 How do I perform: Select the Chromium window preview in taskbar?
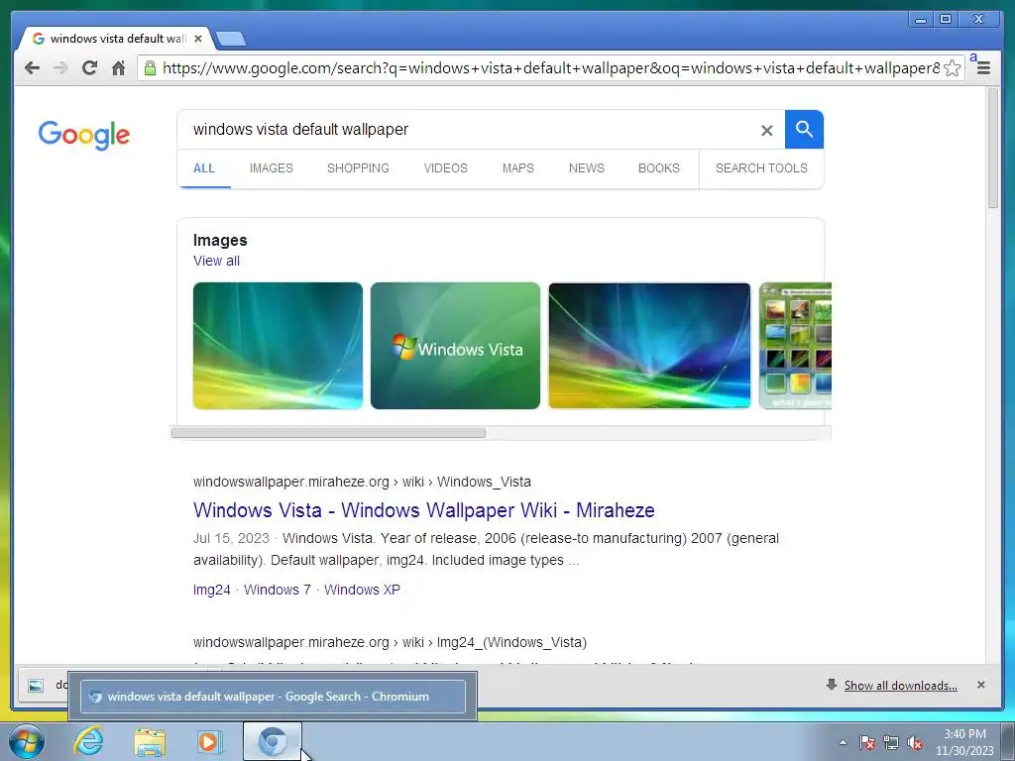point(273,697)
